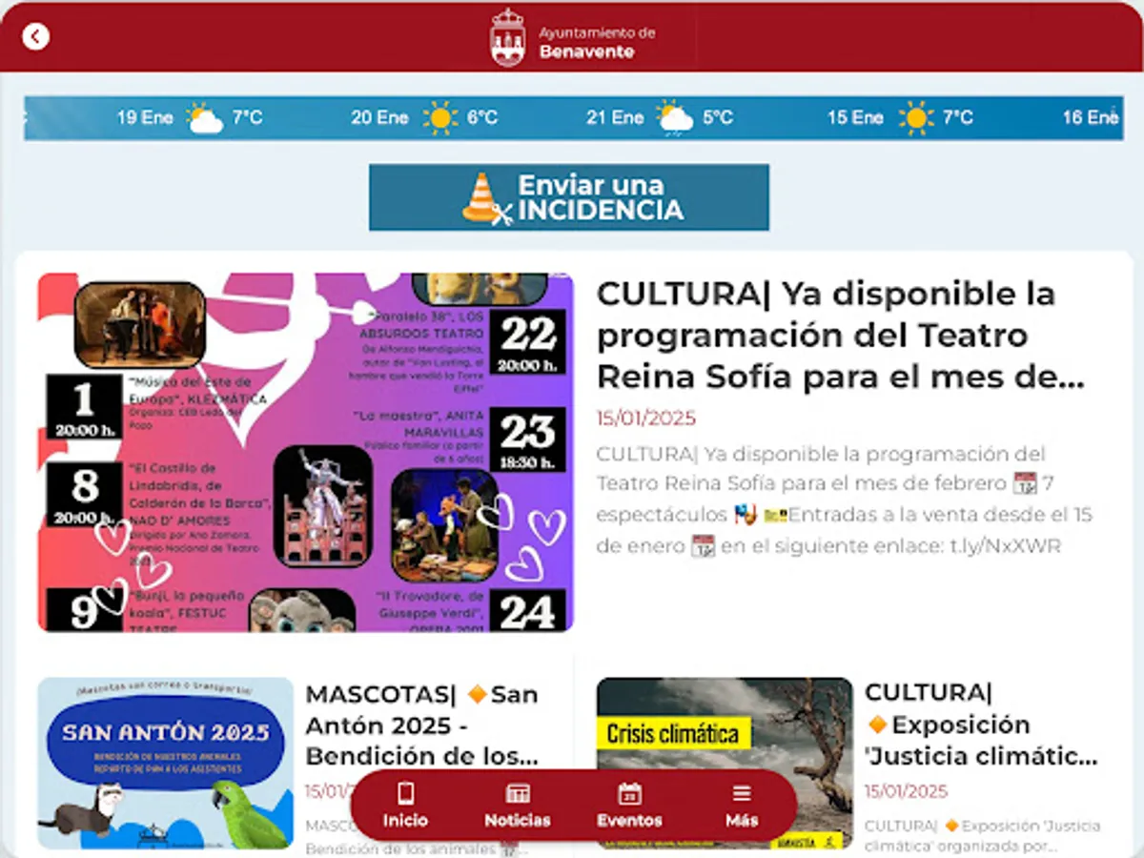This screenshot has width=1144, height=858.
Task: Tap the sun icon beside 20 Ene
Action: coord(440,117)
